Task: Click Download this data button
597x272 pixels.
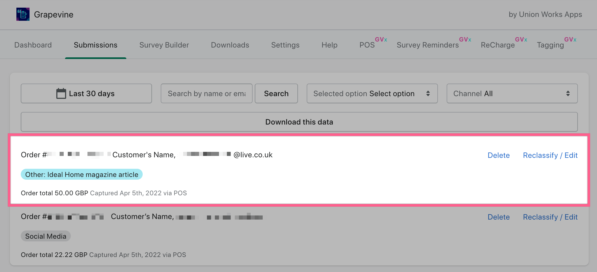Action: (299, 122)
